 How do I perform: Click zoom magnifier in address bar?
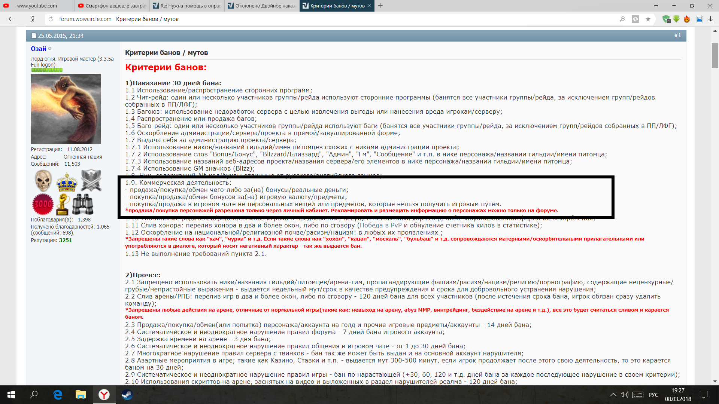click(x=622, y=19)
